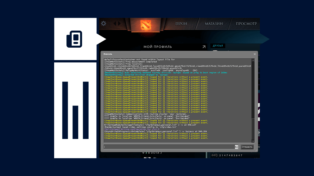
Task: Click the forward navigation arrow
Action: [119, 24]
